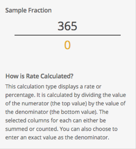Click the line starting 'This calculation type displays'
This screenshot has width=136, height=149.
[53, 87]
